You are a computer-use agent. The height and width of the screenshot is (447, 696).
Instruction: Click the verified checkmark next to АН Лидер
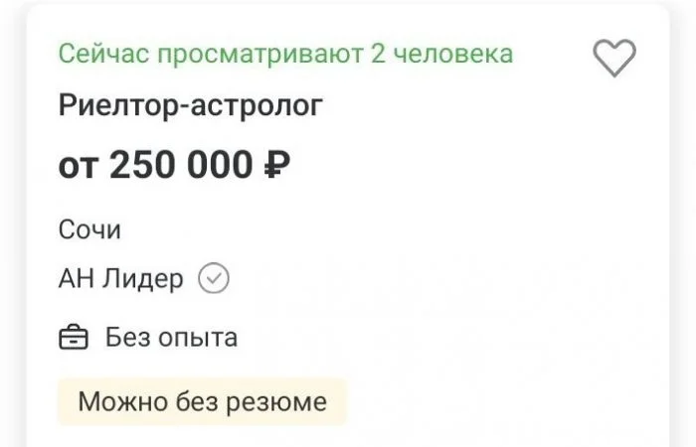coord(214,279)
